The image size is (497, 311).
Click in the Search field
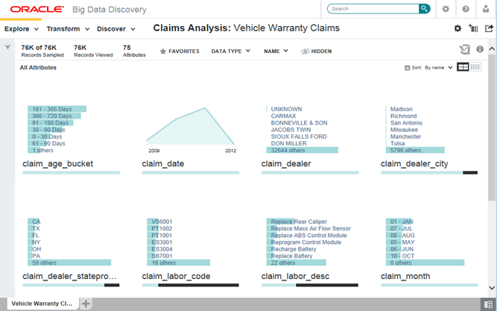point(374,9)
